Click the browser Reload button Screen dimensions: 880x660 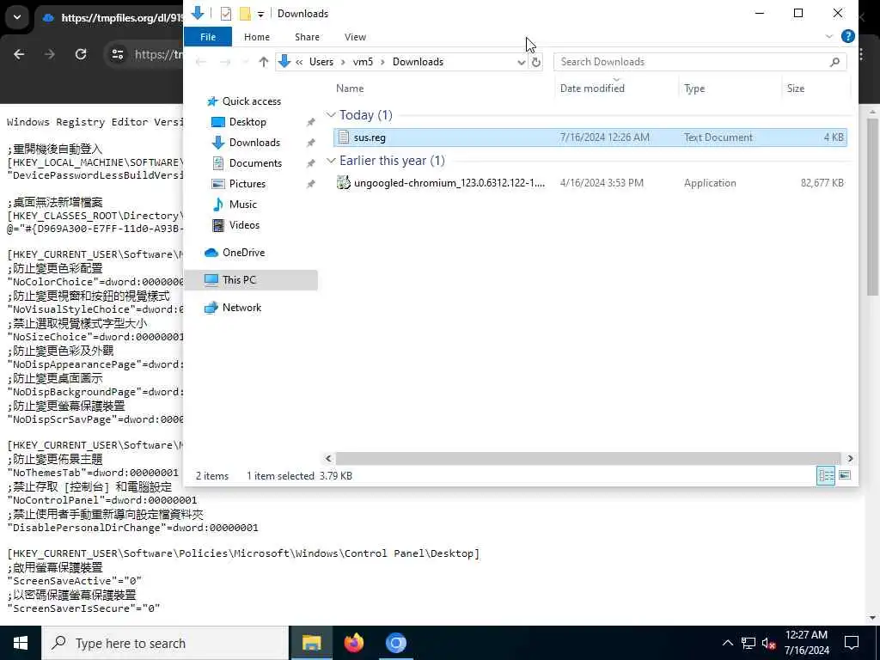click(x=81, y=54)
